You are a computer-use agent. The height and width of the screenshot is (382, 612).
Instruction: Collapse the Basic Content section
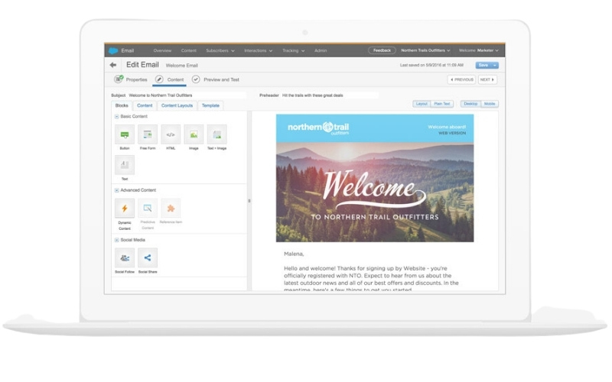117,116
